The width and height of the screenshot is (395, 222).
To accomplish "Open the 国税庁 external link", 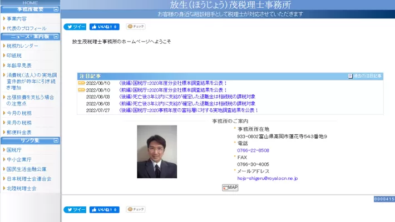I will [14, 150].
